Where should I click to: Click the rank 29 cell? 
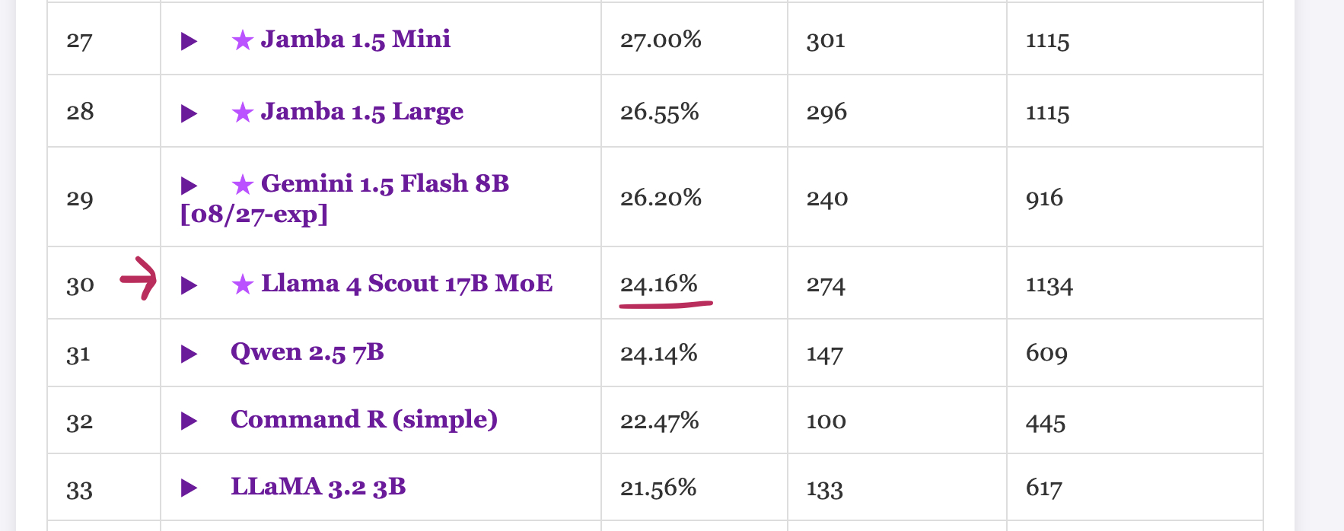[80, 199]
